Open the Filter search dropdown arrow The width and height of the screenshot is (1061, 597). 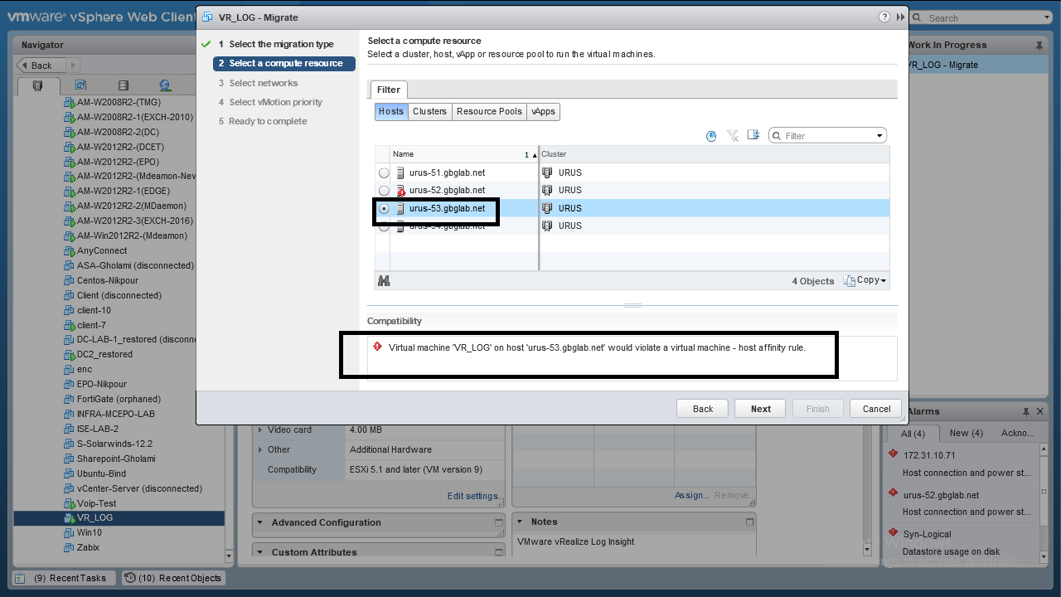coord(879,136)
